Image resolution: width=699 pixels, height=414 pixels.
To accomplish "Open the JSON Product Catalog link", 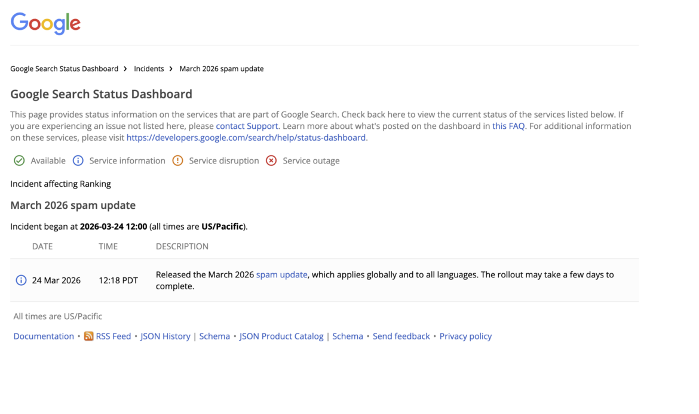I will 281,336.
